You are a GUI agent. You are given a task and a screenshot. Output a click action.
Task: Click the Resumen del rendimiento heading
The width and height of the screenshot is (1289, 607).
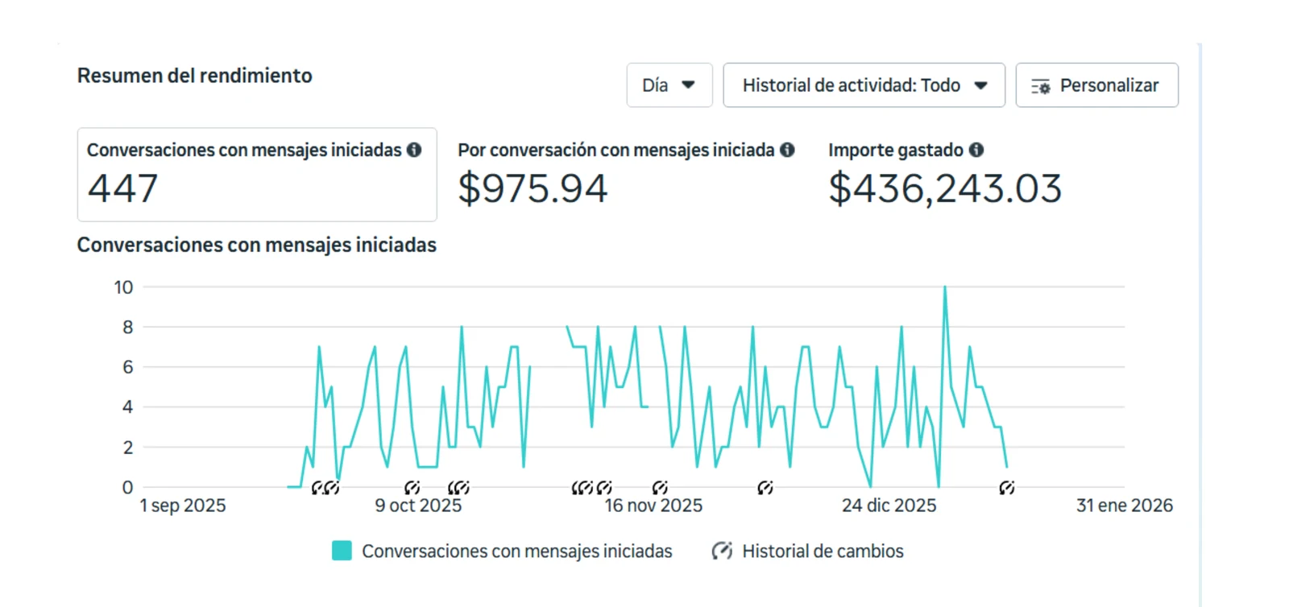[x=195, y=76]
